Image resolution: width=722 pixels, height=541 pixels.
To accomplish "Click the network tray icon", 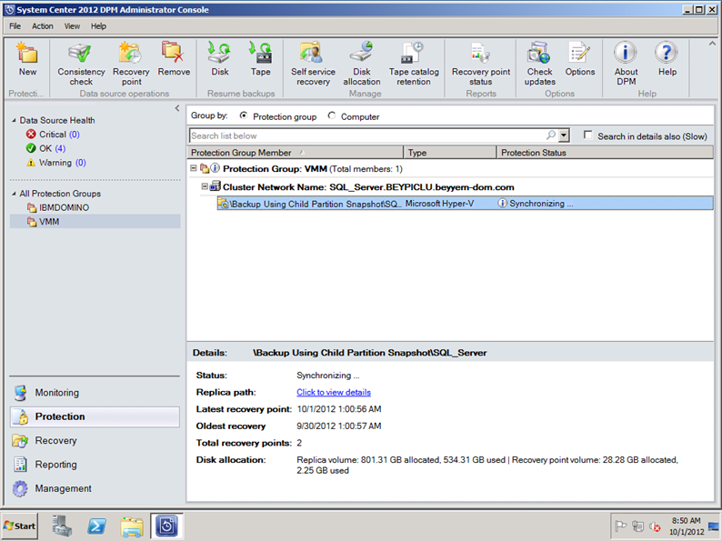I will click(637, 526).
